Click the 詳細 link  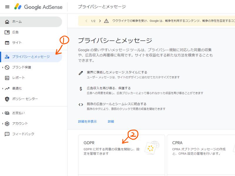coord(111,121)
